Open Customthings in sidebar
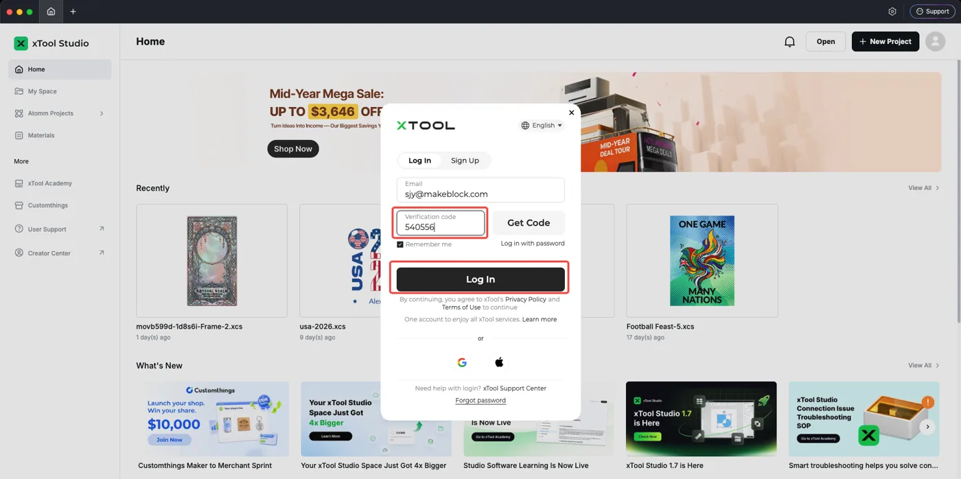This screenshot has width=961, height=479. point(60,205)
